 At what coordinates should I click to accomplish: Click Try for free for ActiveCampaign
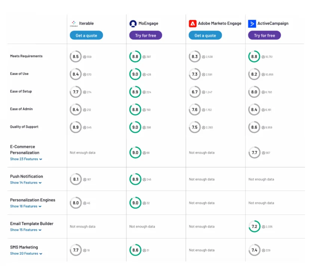(x=264, y=35)
